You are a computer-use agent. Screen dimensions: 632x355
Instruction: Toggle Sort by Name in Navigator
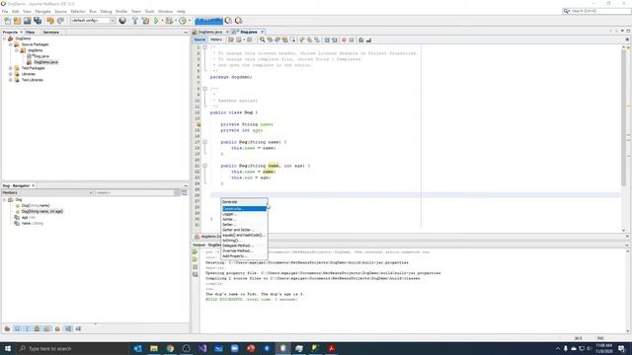point(68,328)
